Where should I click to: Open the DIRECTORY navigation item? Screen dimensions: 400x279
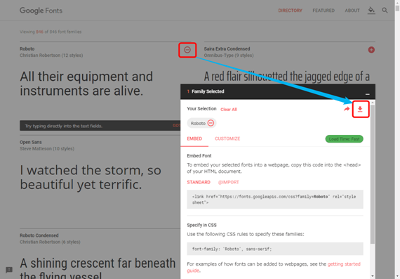pos(290,11)
